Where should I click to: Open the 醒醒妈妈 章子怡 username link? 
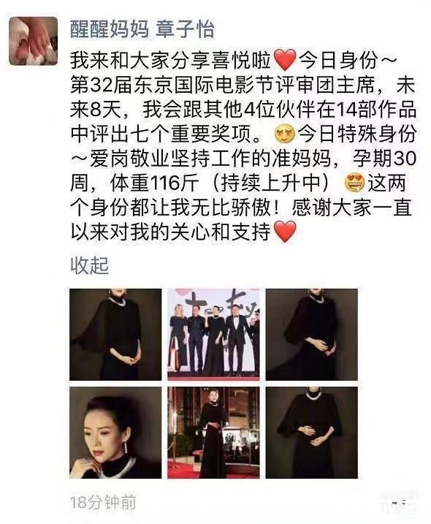click(x=142, y=29)
